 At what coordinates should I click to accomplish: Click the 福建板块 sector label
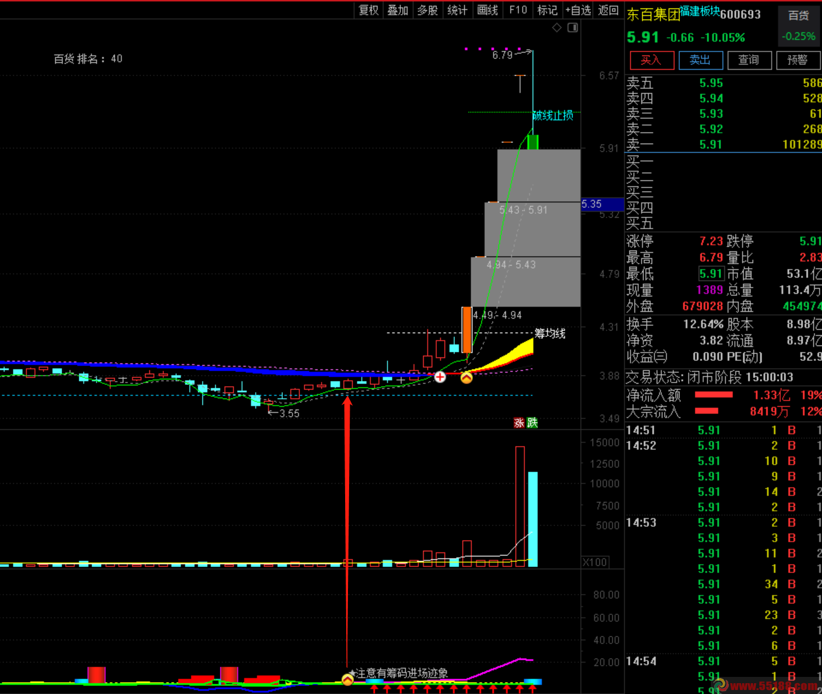pyautogui.click(x=699, y=11)
